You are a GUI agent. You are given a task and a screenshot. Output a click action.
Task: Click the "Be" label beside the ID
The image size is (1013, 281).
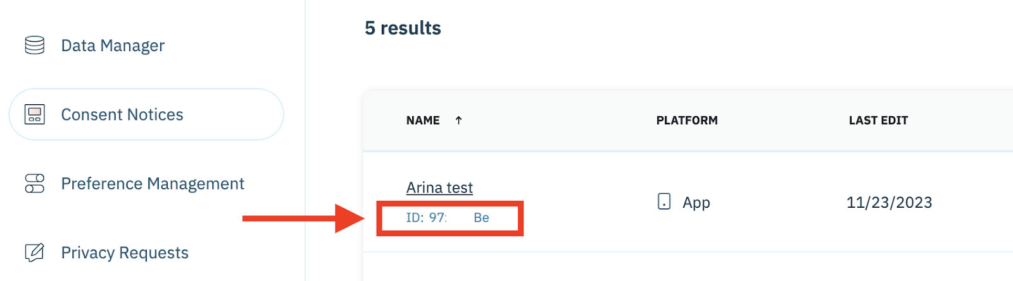(x=481, y=218)
